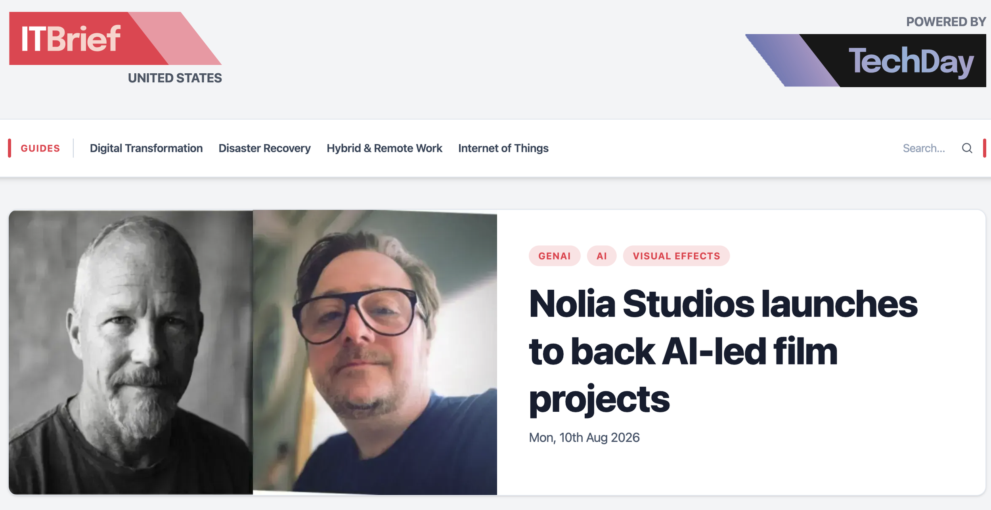991x510 pixels.
Task: Click the red bar beside GUIDES
Action: (x=10, y=148)
